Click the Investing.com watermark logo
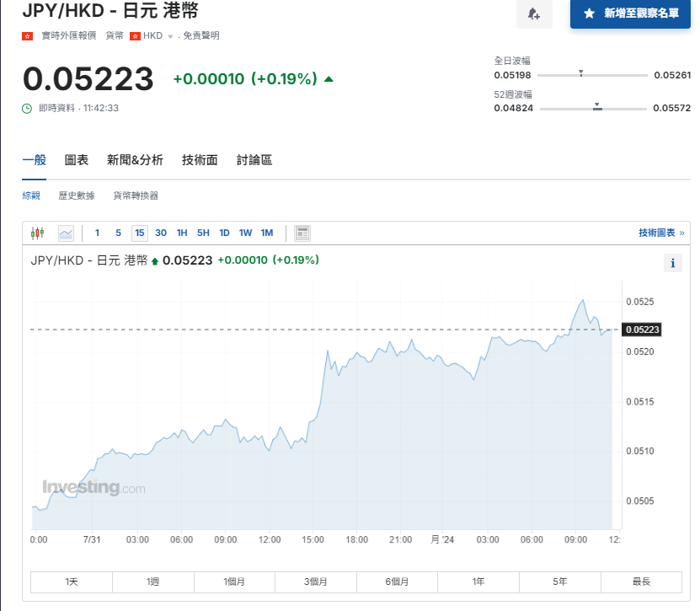Image resolution: width=700 pixels, height=611 pixels. (x=94, y=487)
